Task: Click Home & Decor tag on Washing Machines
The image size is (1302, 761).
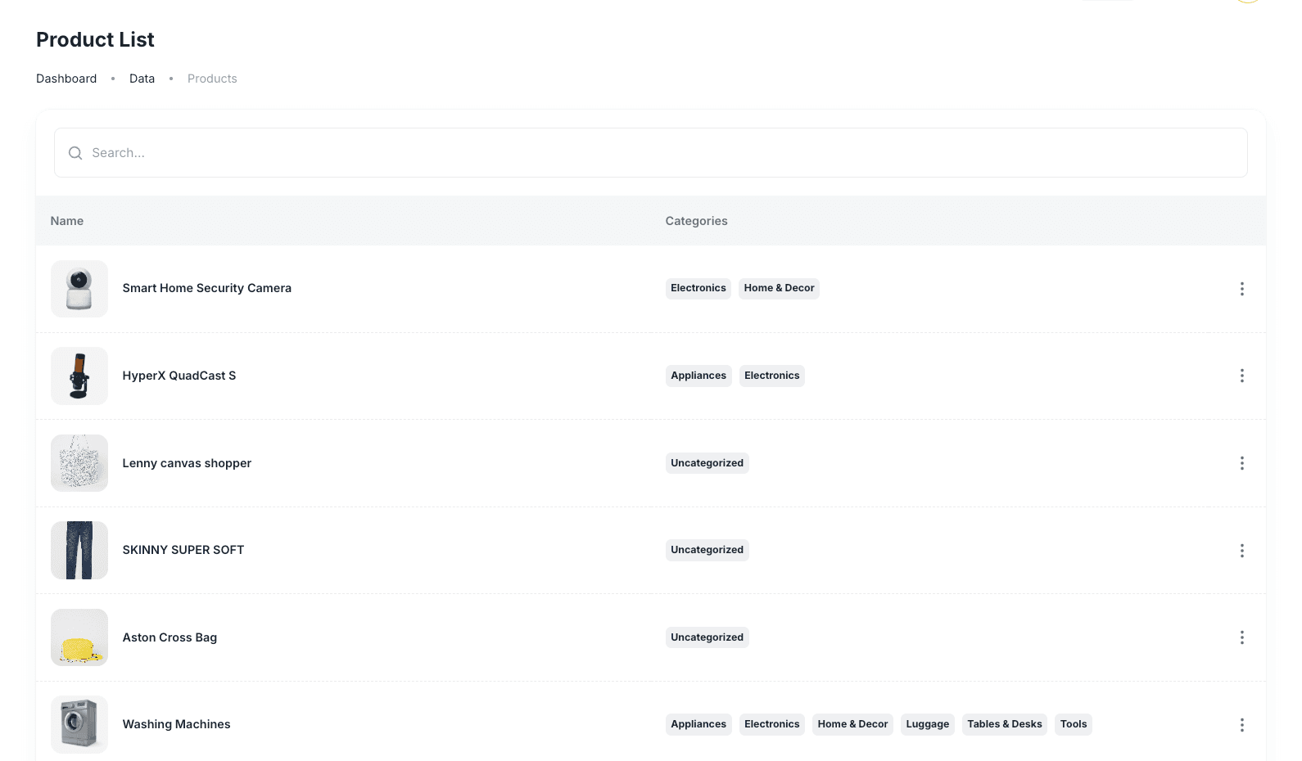Action: point(852,724)
